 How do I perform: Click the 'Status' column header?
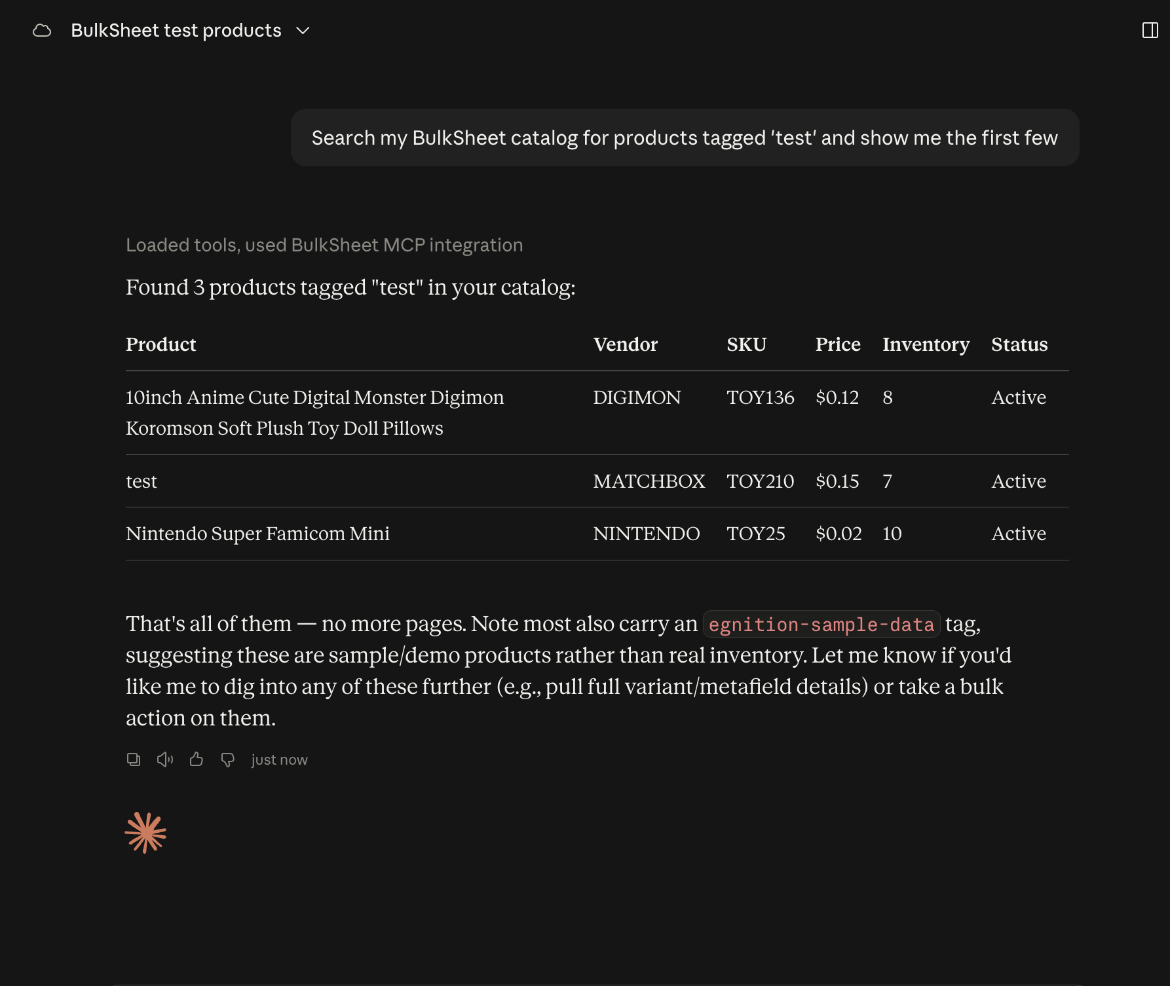point(1019,344)
